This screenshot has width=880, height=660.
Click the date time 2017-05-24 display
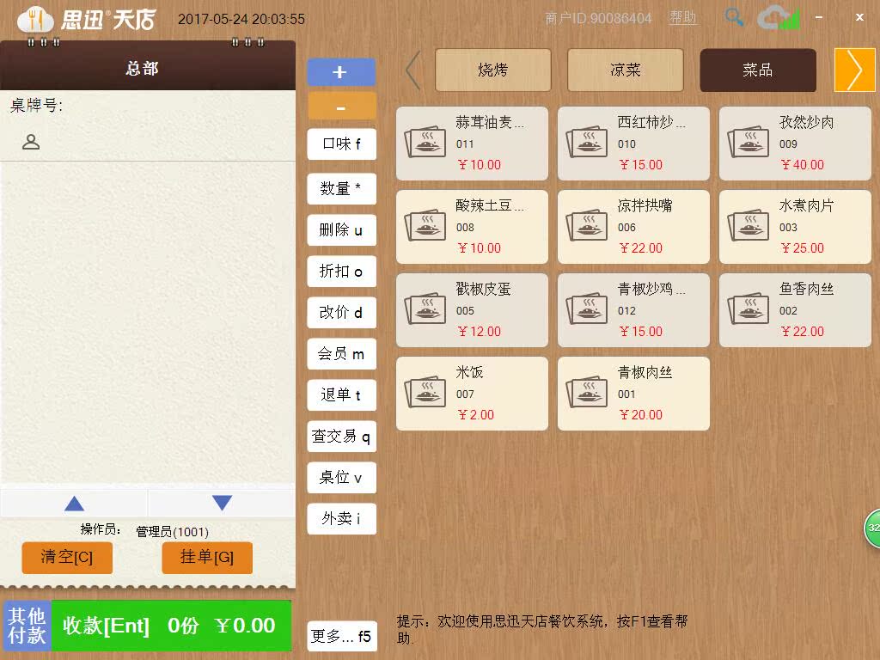[241, 19]
